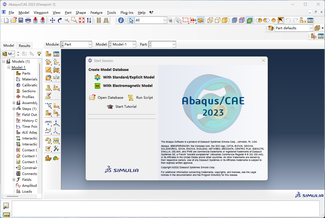
Task: Click the Start Tutorial graduation cap icon
Action: (110, 107)
